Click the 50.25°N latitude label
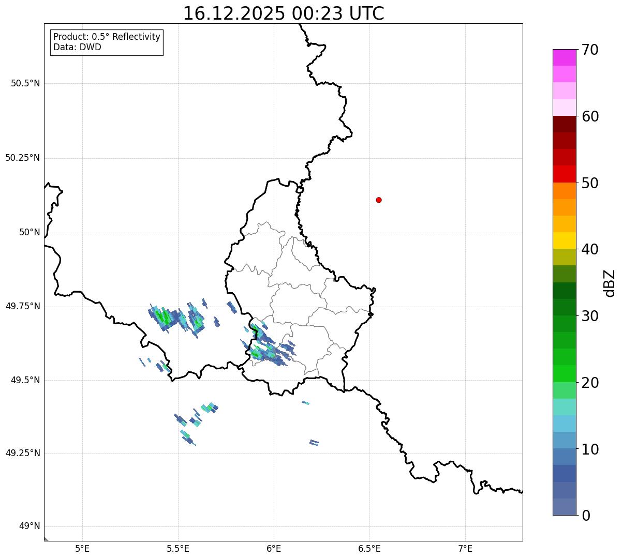The image size is (622, 559). pos(22,158)
